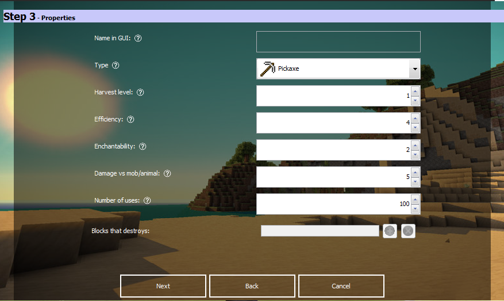Open the Harvest level help tooltip icon
Image resolution: width=504 pixels, height=301 pixels.
(x=140, y=93)
